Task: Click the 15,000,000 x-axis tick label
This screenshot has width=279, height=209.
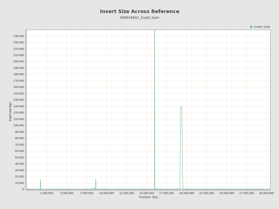Action: pos(147,193)
